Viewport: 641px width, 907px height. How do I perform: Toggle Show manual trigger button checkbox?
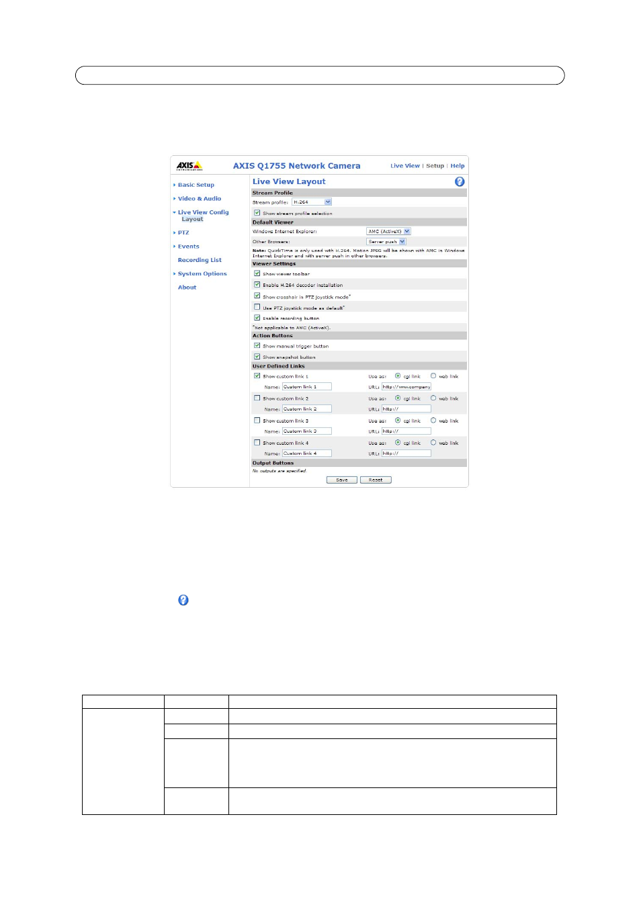257,345
